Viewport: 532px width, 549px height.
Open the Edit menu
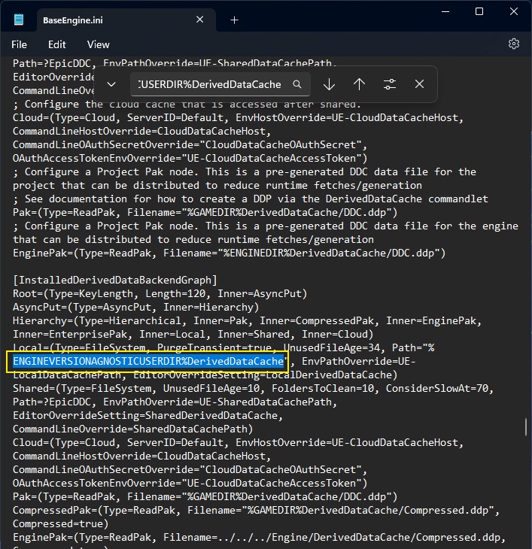[56, 45]
